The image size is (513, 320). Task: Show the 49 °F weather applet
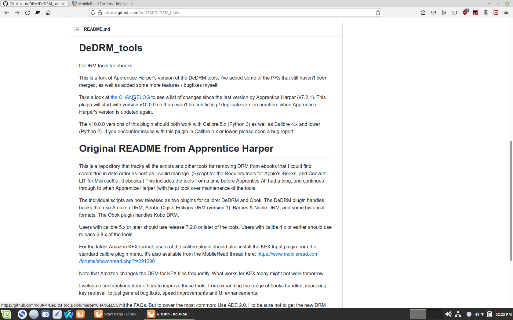475,314
